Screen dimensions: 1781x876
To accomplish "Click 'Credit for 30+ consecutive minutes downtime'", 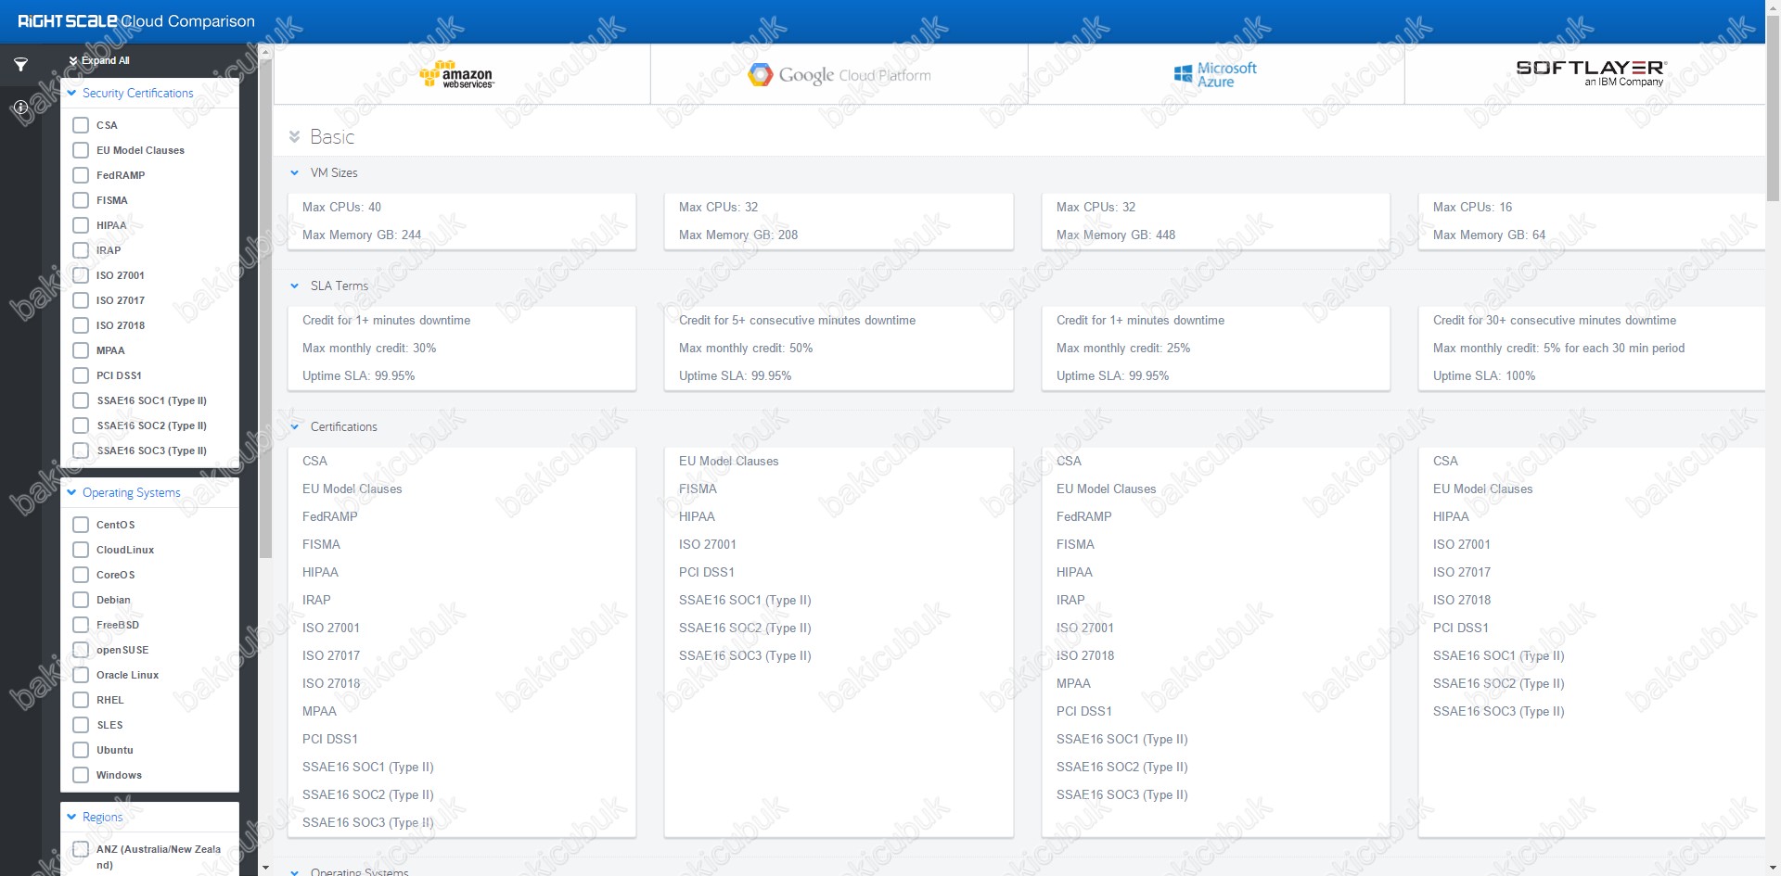I will click(x=1555, y=320).
